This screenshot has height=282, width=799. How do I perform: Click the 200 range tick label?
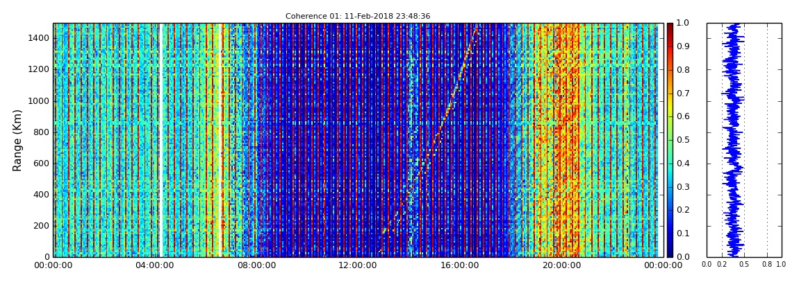[42, 226]
